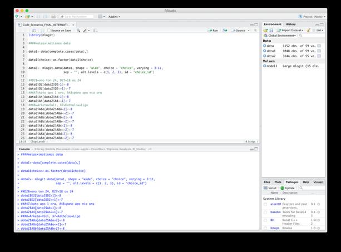View the data2 table grid icon

[319, 56]
